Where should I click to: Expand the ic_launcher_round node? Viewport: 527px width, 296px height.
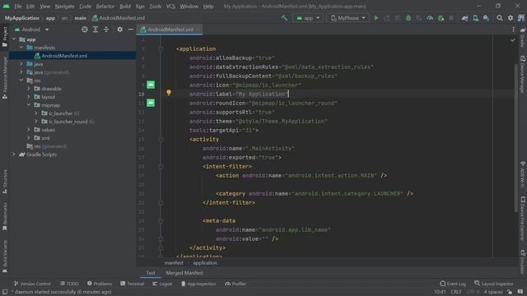(x=36, y=122)
